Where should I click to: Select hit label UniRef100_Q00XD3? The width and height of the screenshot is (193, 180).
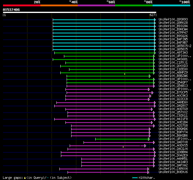173,66
